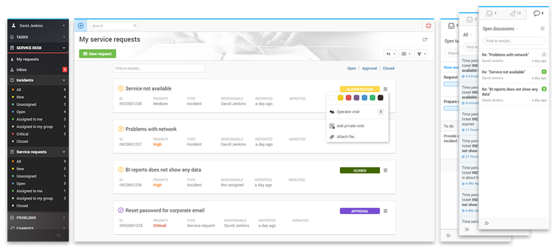Click warning icon beside Problems with network
The height and width of the screenshot is (252, 559).
pos(121,129)
